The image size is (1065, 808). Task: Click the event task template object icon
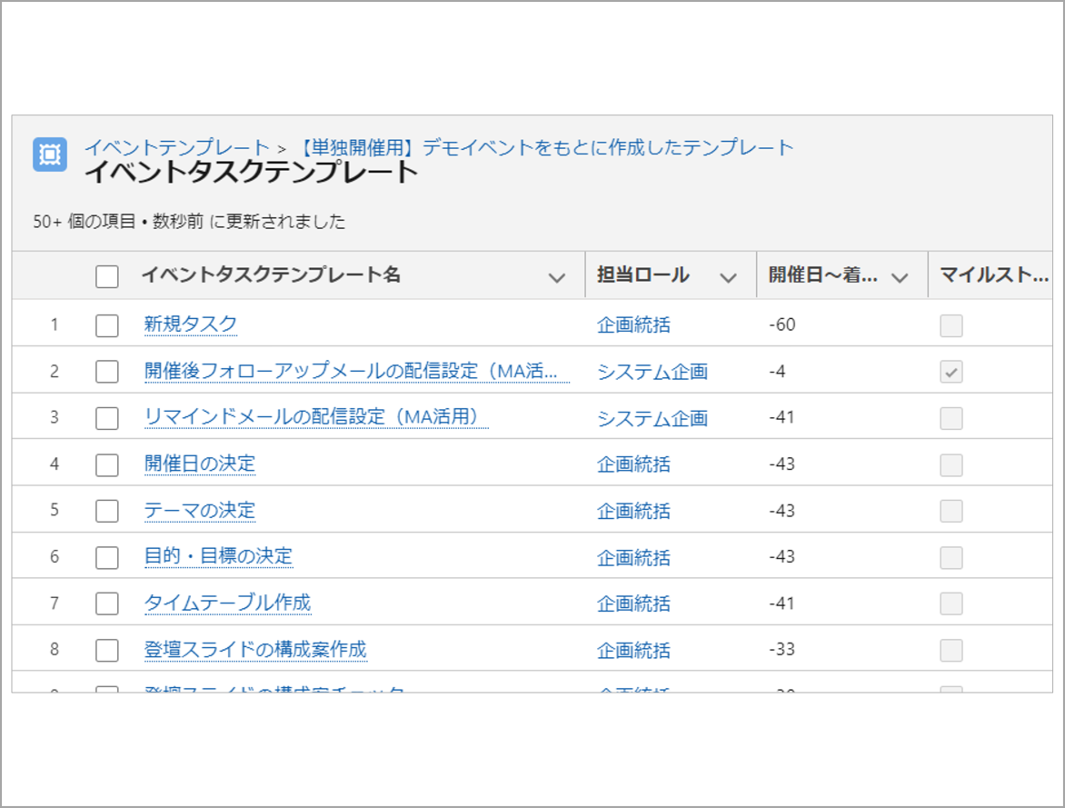point(50,155)
